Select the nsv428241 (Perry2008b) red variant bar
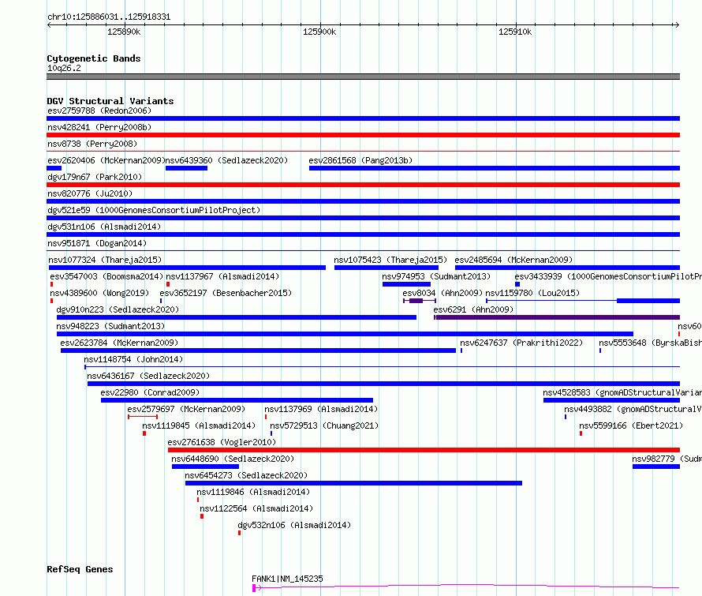This screenshot has width=702, height=596. click(x=363, y=135)
